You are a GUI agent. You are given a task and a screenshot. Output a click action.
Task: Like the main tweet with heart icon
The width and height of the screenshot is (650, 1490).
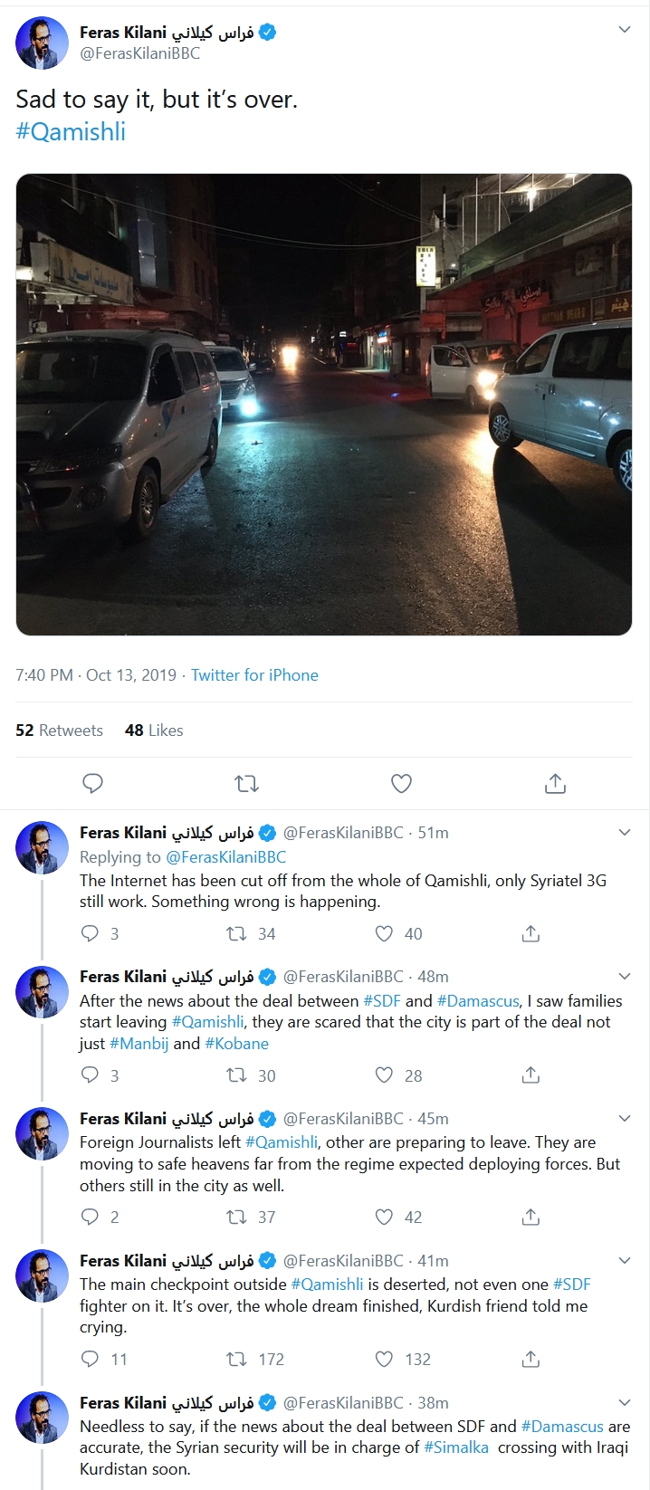[401, 783]
